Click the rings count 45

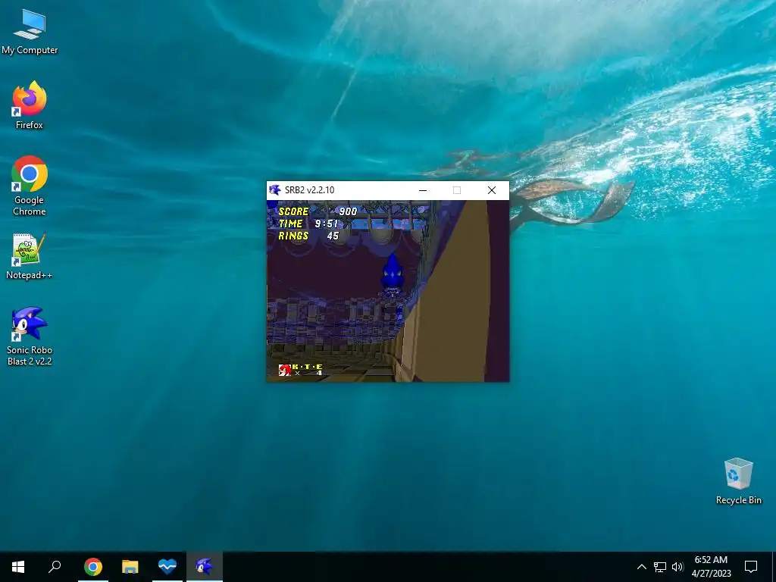[x=333, y=236]
